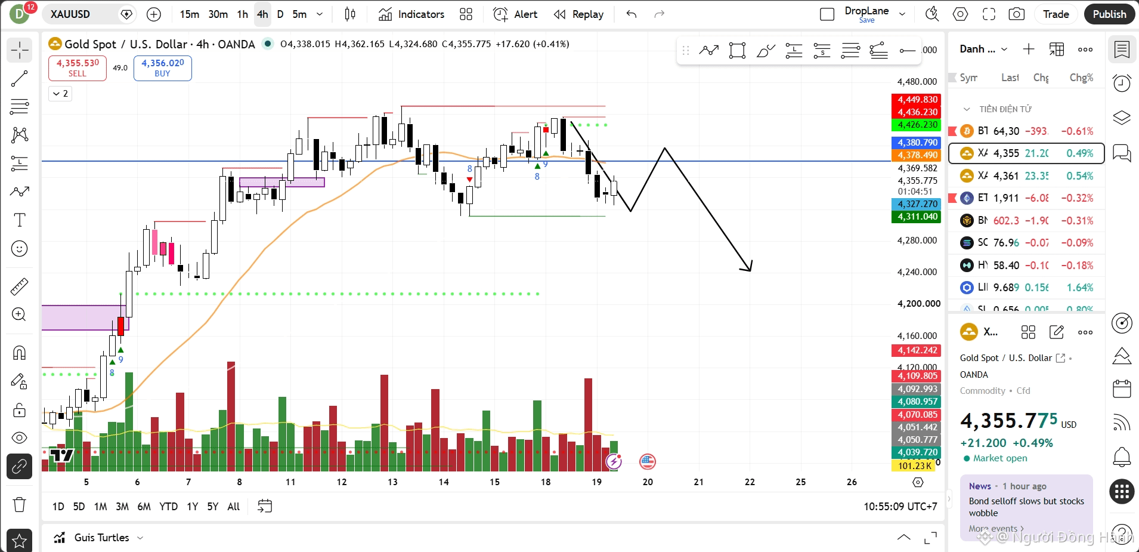This screenshot has width=1139, height=552.
Task: Toggle stay in drawing mode
Action: pyautogui.click(x=20, y=381)
